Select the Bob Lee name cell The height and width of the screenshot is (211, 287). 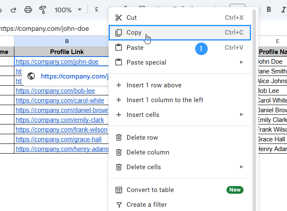click(x=273, y=91)
